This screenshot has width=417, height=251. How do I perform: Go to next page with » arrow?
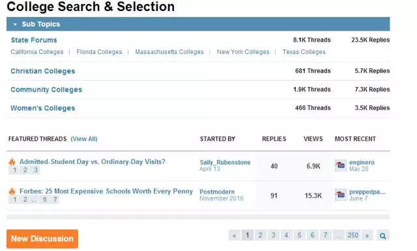click(367, 235)
